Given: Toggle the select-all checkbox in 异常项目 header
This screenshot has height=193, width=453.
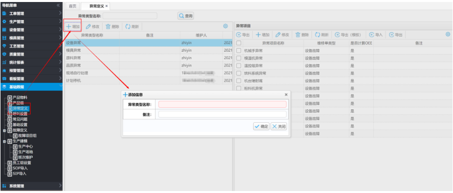Looking at the screenshot, I should (239, 43).
